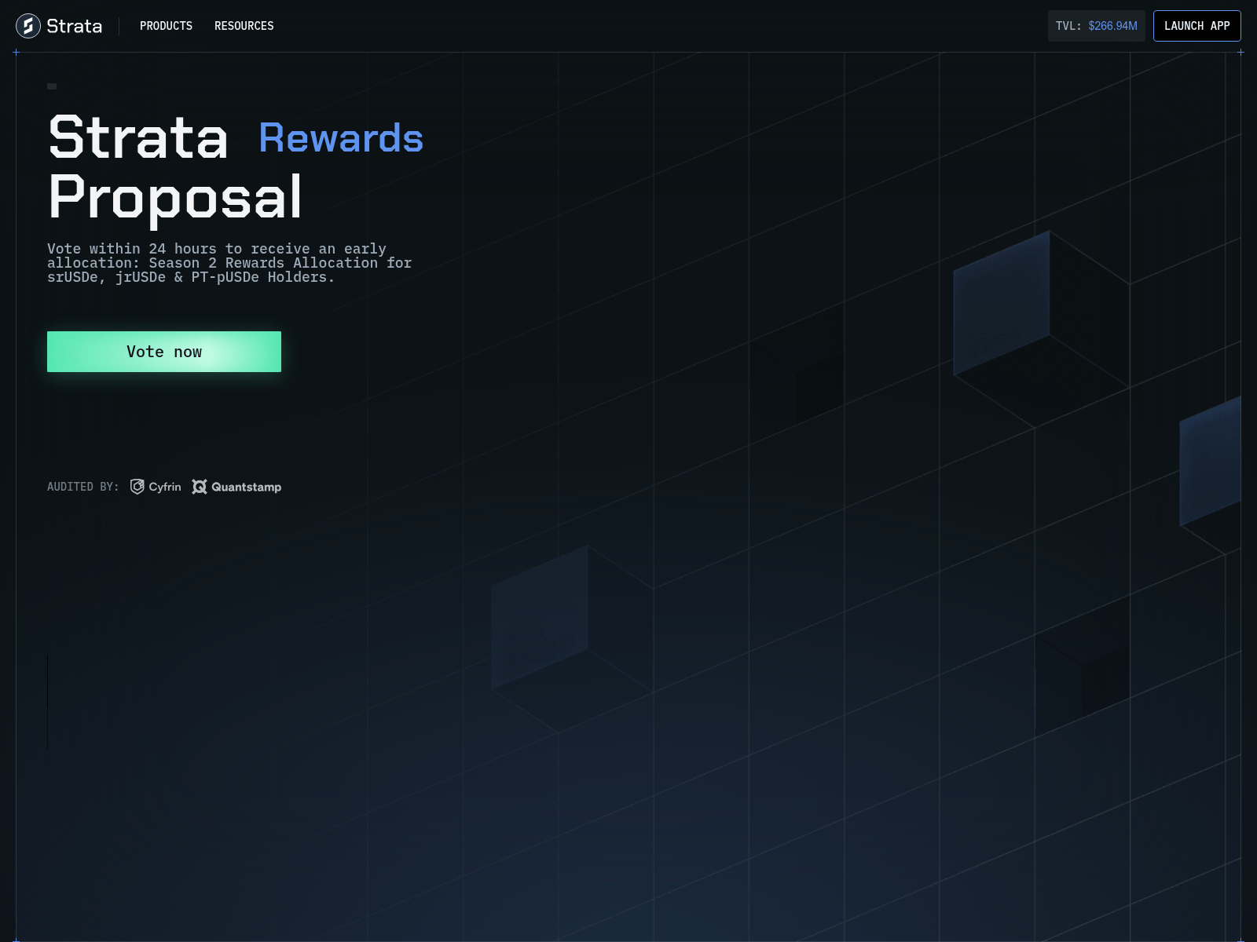Click the 'AUDITED BY:' label
Image resolution: width=1257 pixels, height=942 pixels.
click(x=83, y=487)
